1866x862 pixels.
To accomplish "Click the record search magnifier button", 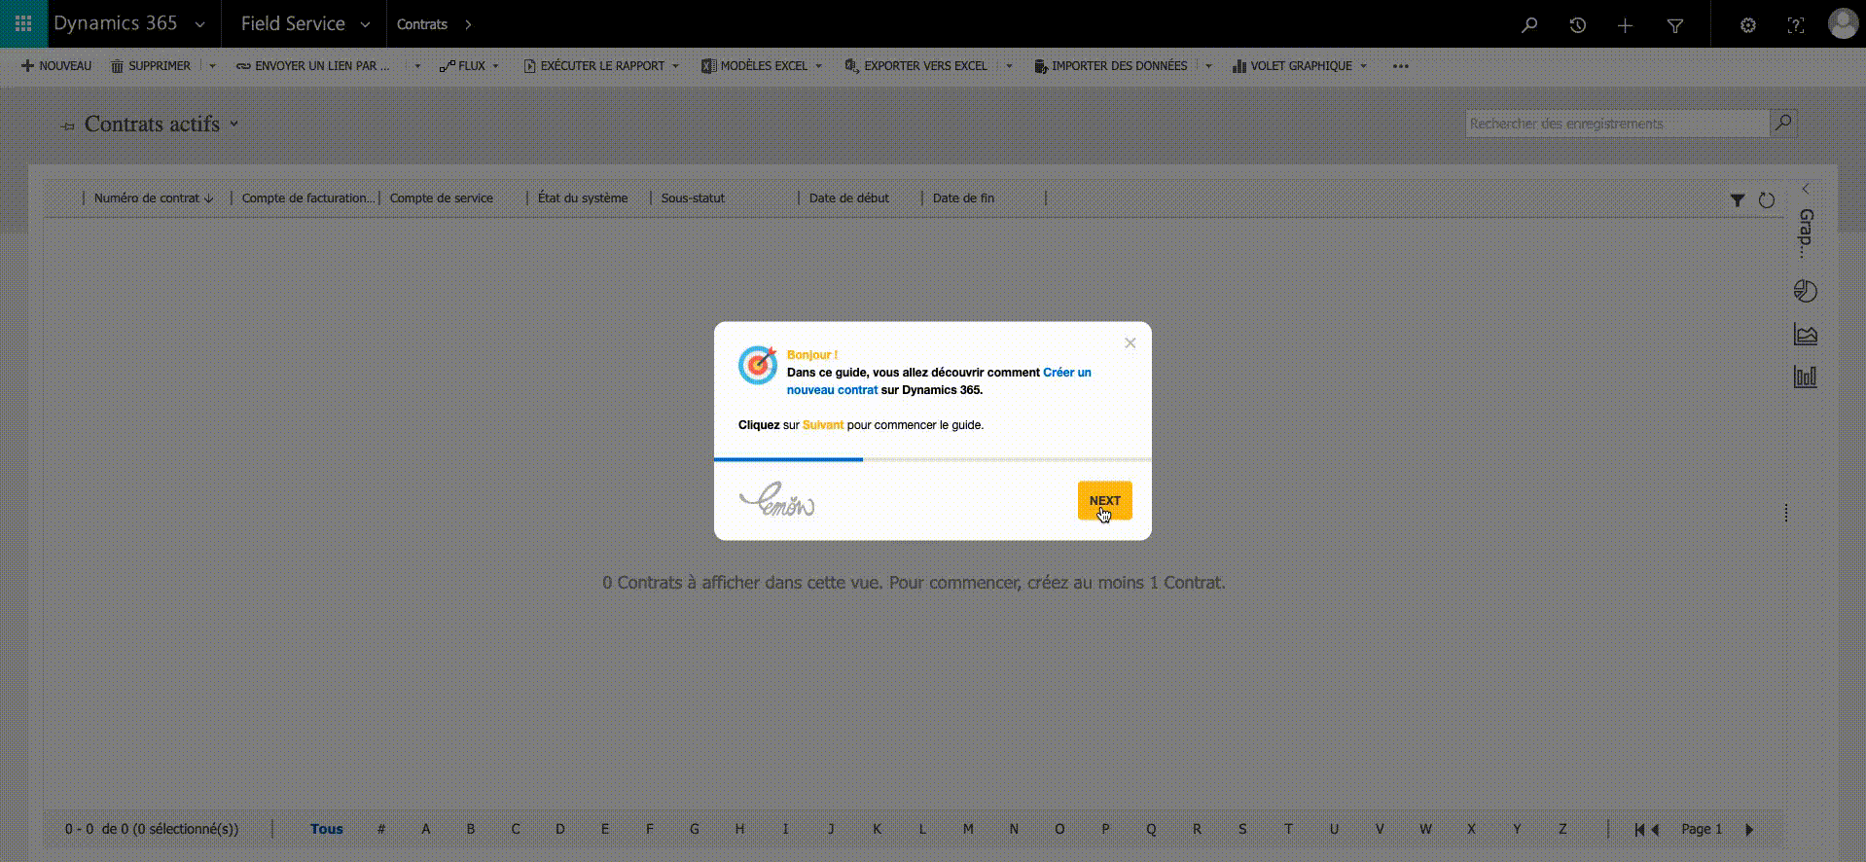I will pyautogui.click(x=1783, y=124).
